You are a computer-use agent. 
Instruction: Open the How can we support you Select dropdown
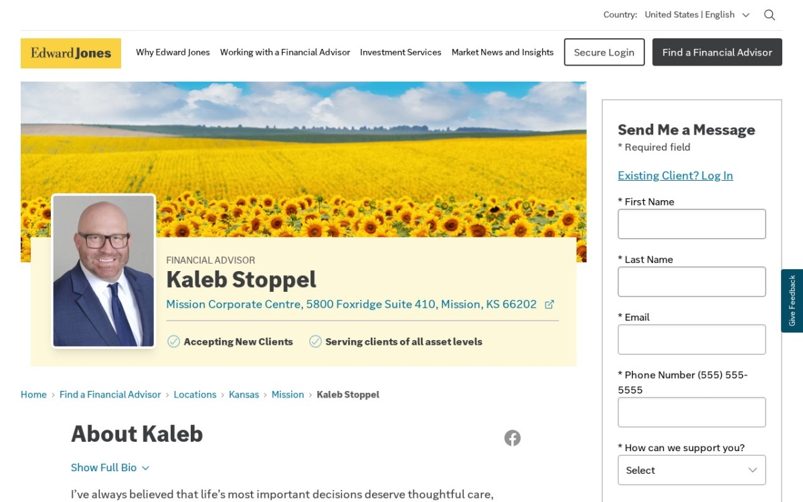(691, 470)
